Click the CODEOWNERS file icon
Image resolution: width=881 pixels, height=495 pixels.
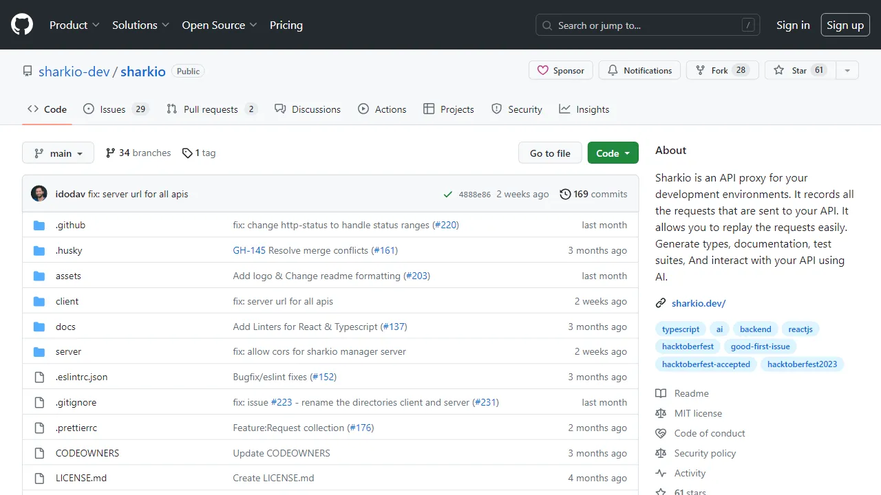point(39,453)
